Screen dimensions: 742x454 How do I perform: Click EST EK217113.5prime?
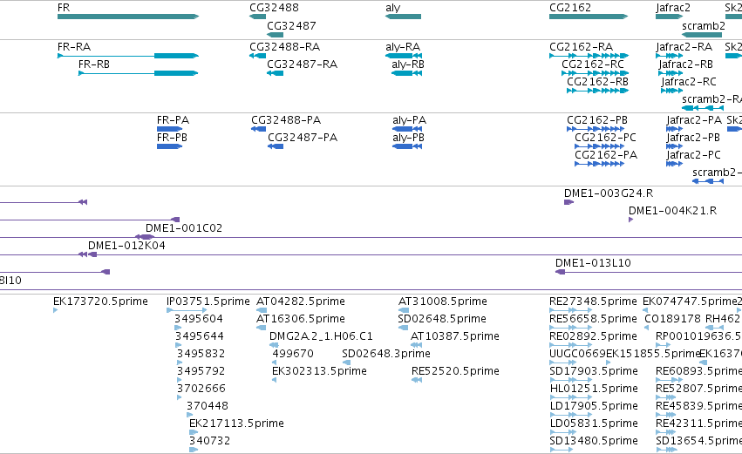tap(236, 424)
